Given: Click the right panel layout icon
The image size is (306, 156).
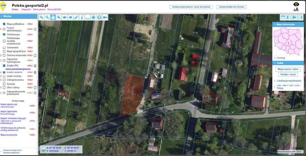Looking at the screenshot, I should tap(300, 17).
